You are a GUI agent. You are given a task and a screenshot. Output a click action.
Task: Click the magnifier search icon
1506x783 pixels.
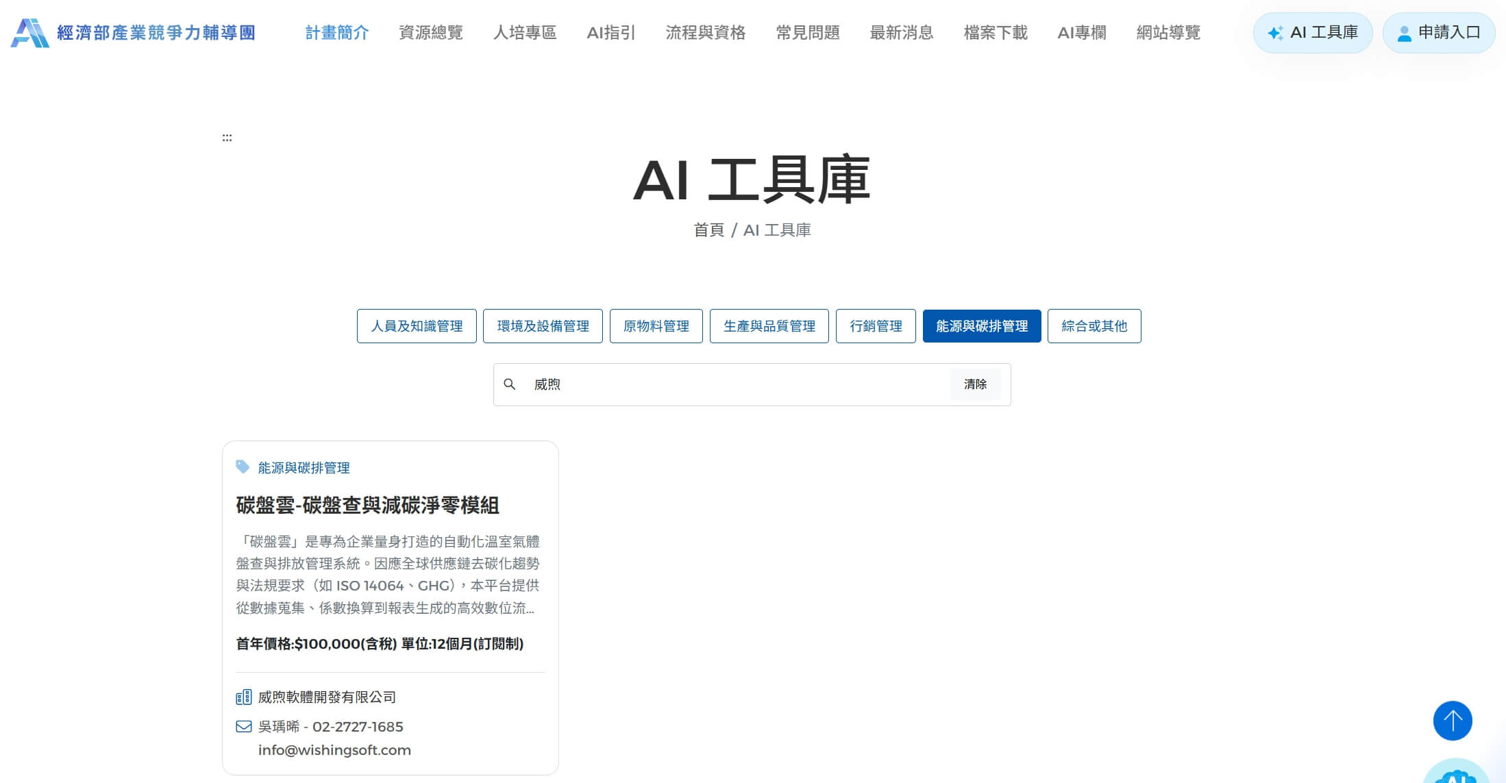tap(509, 384)
